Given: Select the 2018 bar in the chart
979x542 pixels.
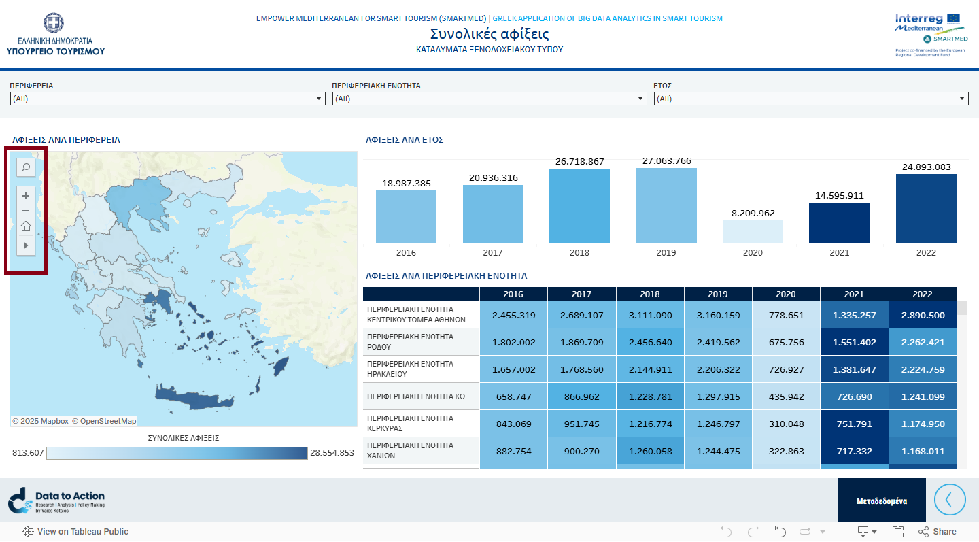Looking at the screenshot, I should (579, 206).
